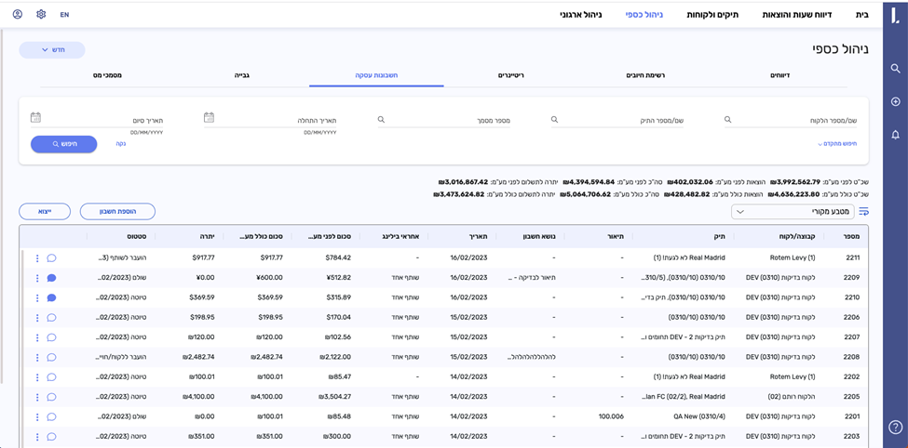Open three-dot menu for invoice 2211
Image resolution: width=908 pixels, height=448 pixels.
pyautogui.click(x=37, y=258)
